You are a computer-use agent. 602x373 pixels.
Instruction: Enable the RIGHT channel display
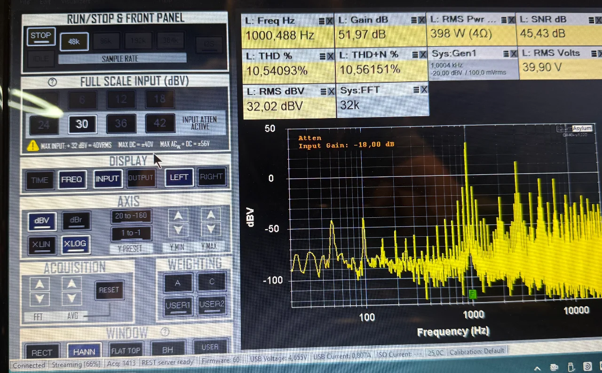coord(211,177)
